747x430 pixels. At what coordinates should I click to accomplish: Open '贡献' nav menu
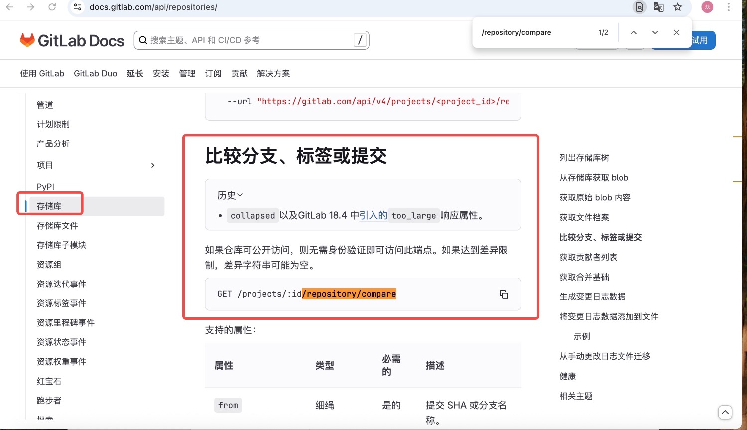tap(239, 74)
